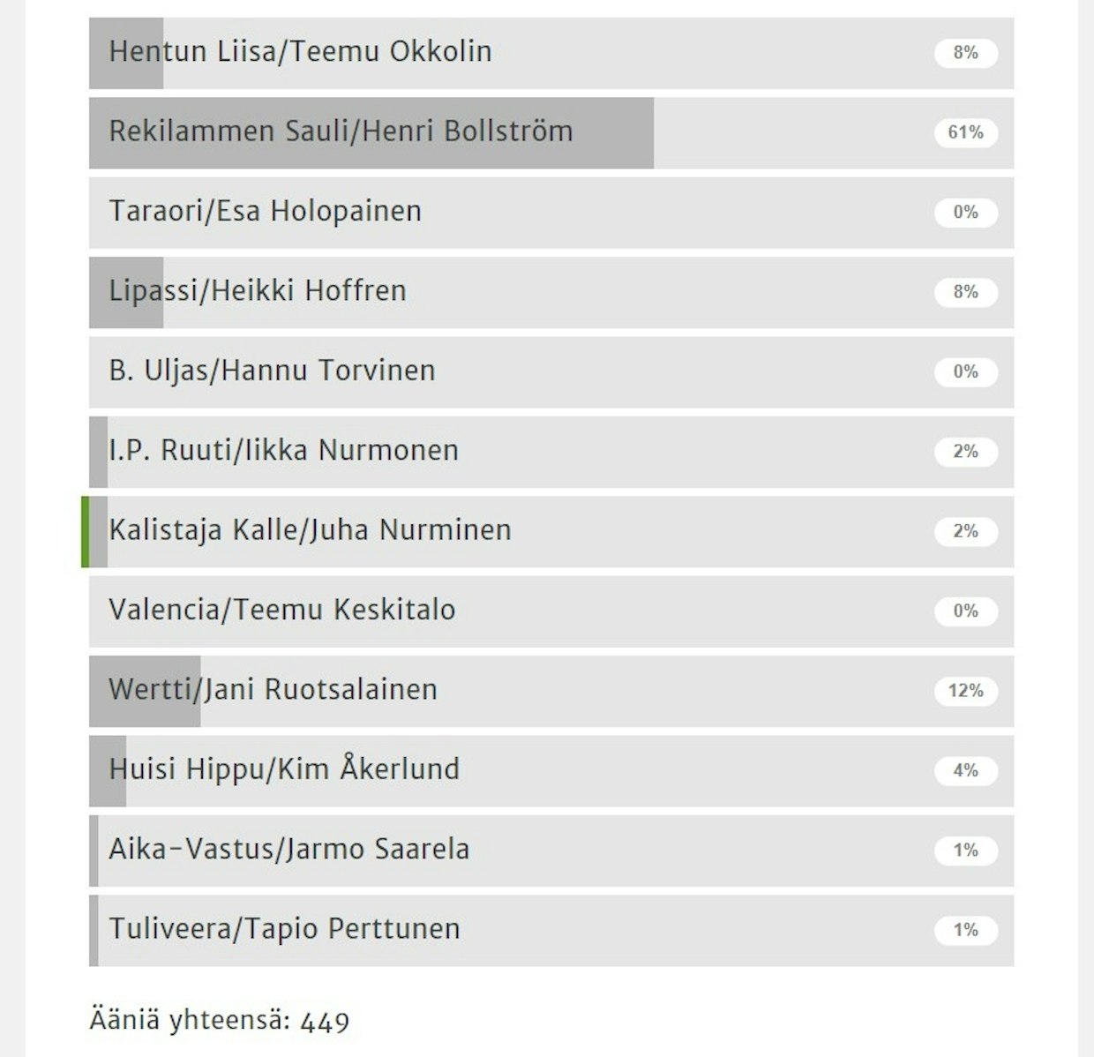
Task: Click the 12% badge for Wertti
Action: click(x=965, y=691)
